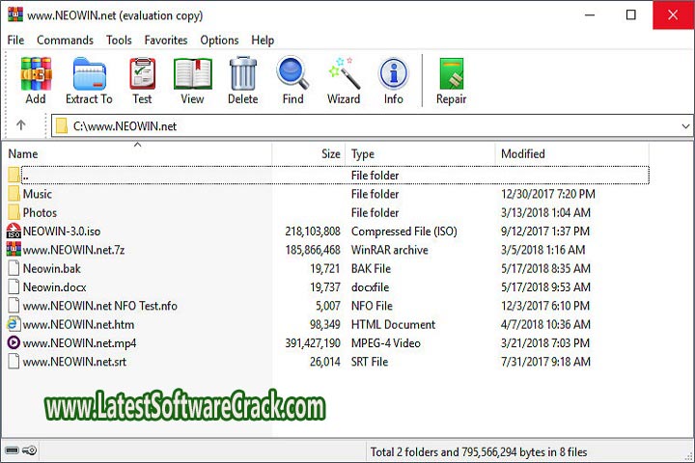Click the drive icon in status bar
The width and height of the screenshot is (695, 463).
coord(13,450)
